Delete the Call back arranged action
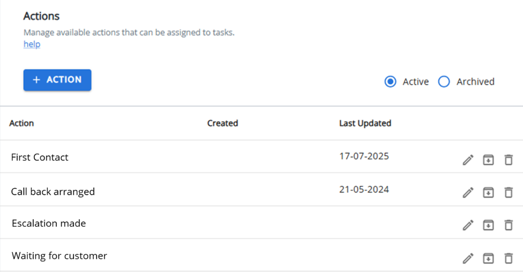Screen dimensions: 523x272 click(508, 193)
